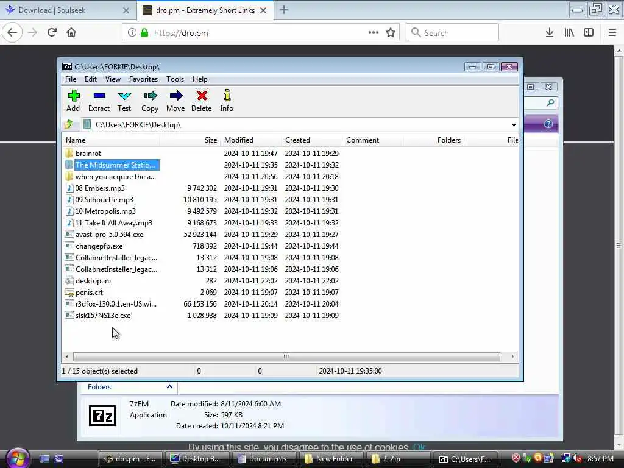Image resolution: width=624 pixels, height=468 pixels.
Task: Open the Windows Start orb
Action: click(x=18, y=458)
